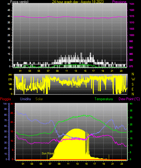Click the sunset dotted marker near hour 20

pyautogui.click(x=109, y=157)
